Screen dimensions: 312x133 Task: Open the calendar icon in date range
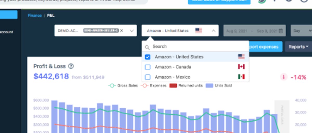click(x=281, y=31)
